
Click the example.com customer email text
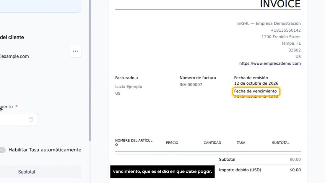(x=14, y=57)
